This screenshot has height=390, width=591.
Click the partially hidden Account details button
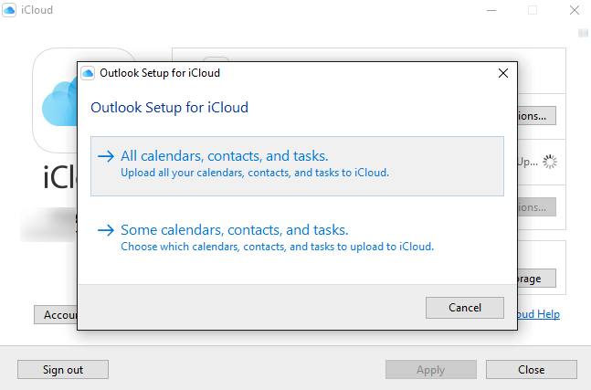coord(56,314)
